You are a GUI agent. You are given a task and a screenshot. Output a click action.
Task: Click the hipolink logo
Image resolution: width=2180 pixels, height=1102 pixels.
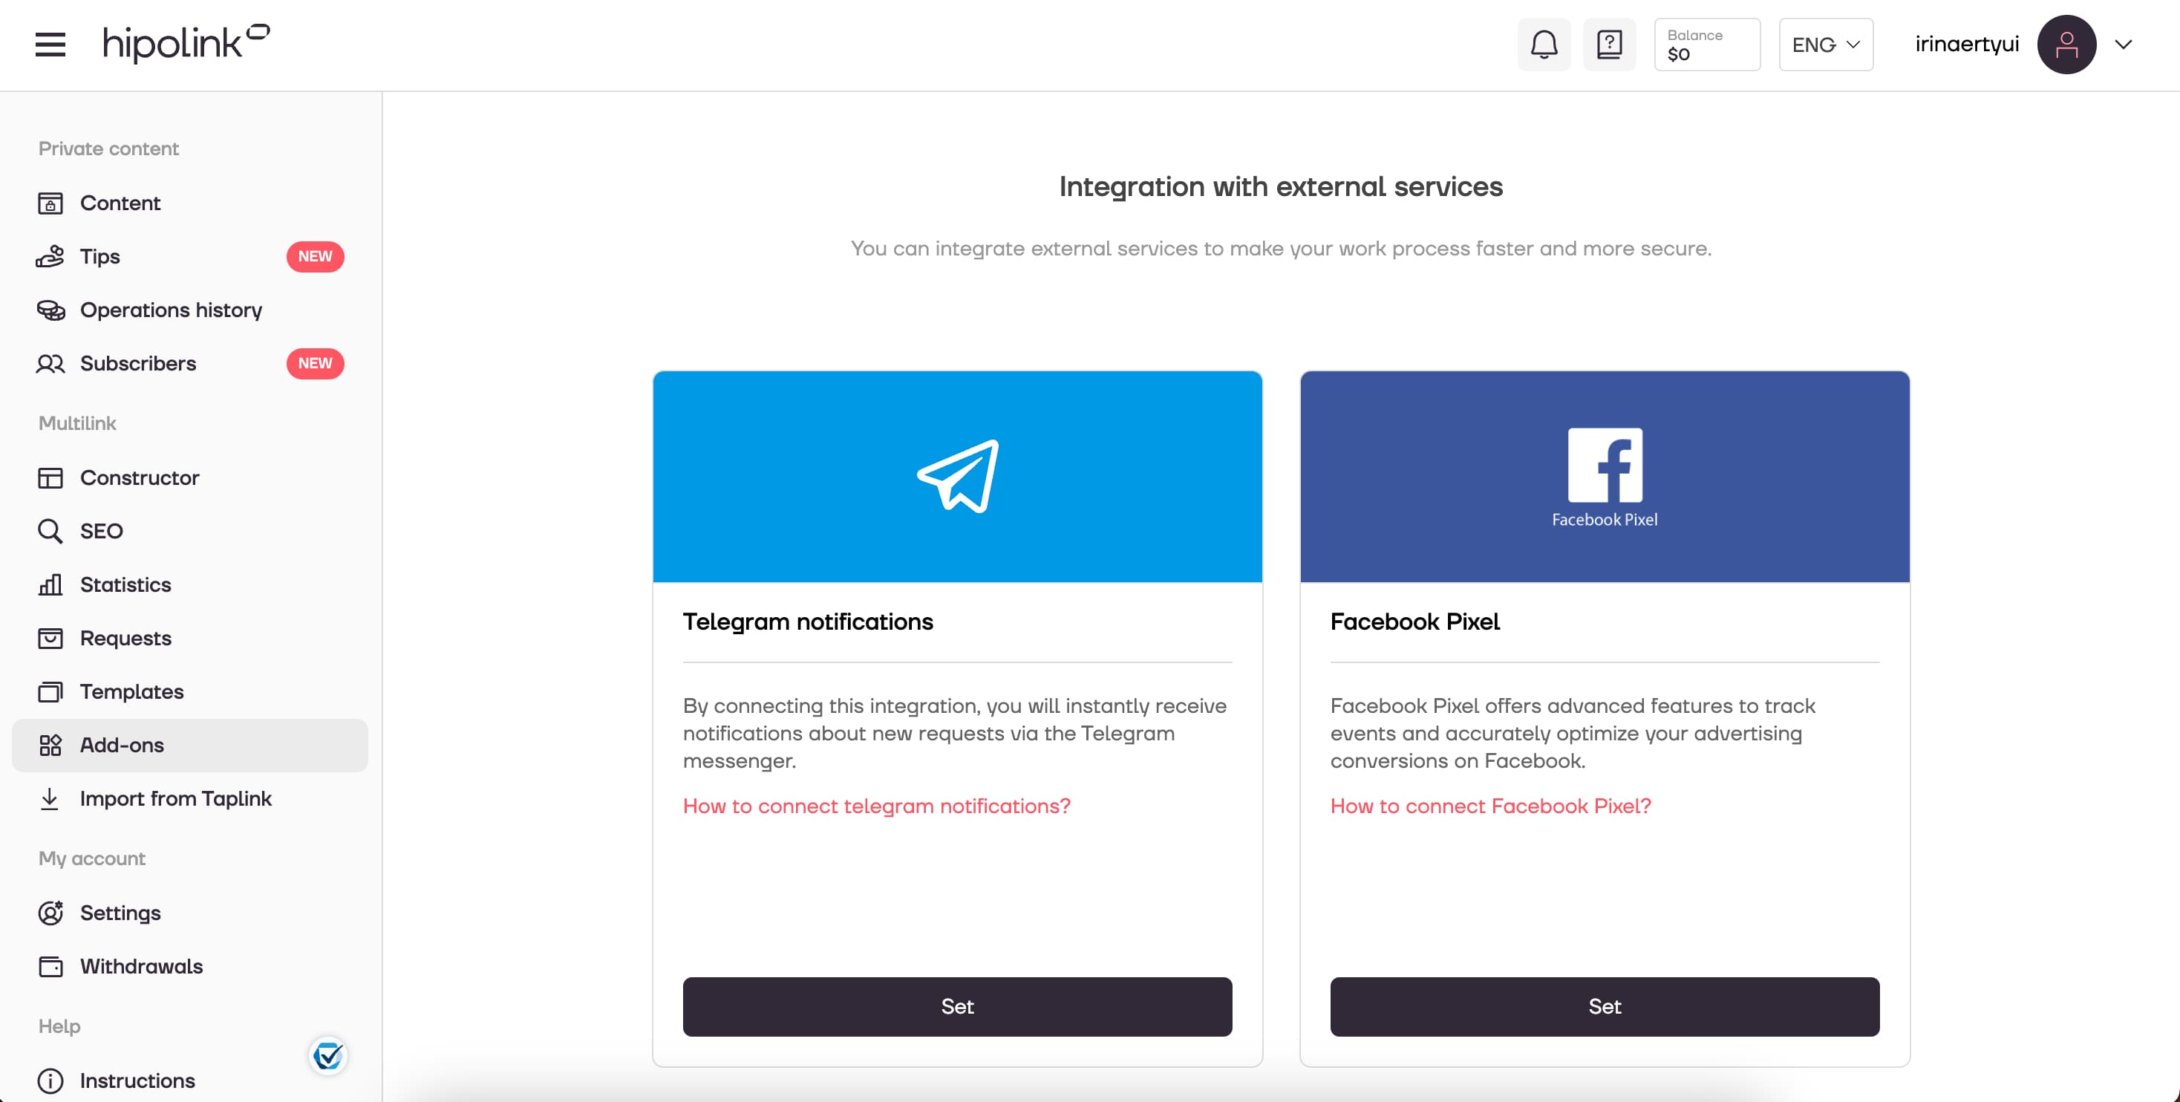[186, 43]
